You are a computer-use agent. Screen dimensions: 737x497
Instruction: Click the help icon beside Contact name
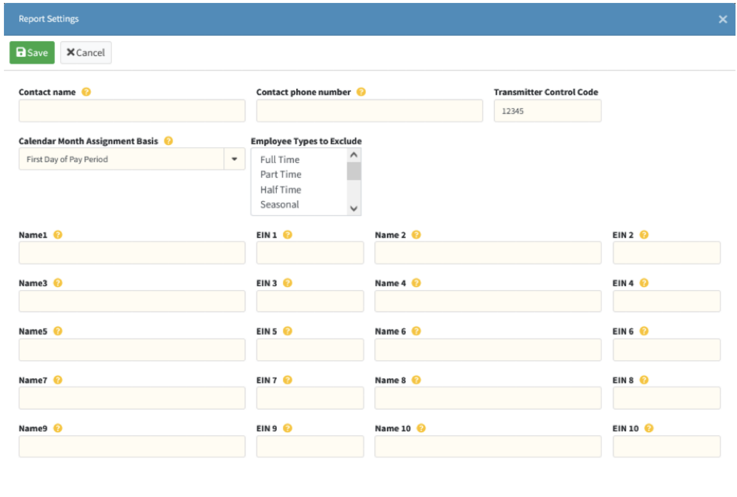click(x=86, y=92)
